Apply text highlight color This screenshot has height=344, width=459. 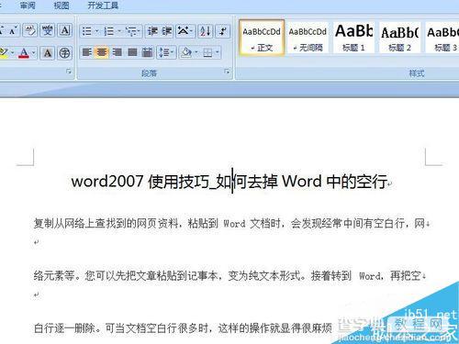[4, 53]
